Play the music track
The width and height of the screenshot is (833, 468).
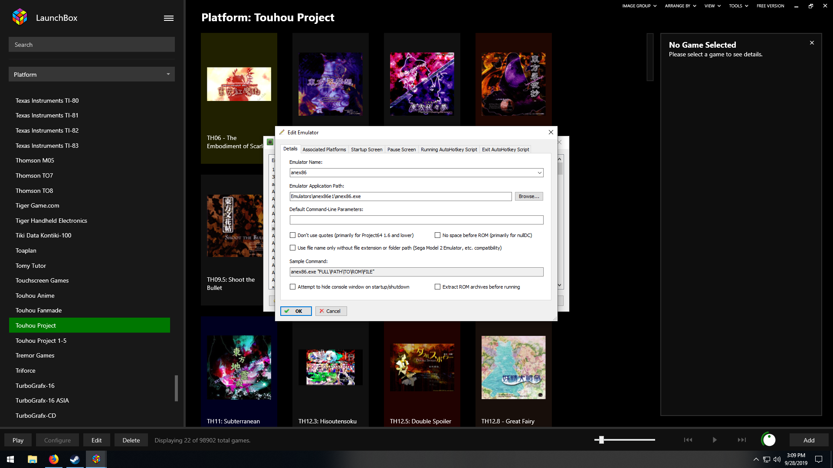(715, 440)
